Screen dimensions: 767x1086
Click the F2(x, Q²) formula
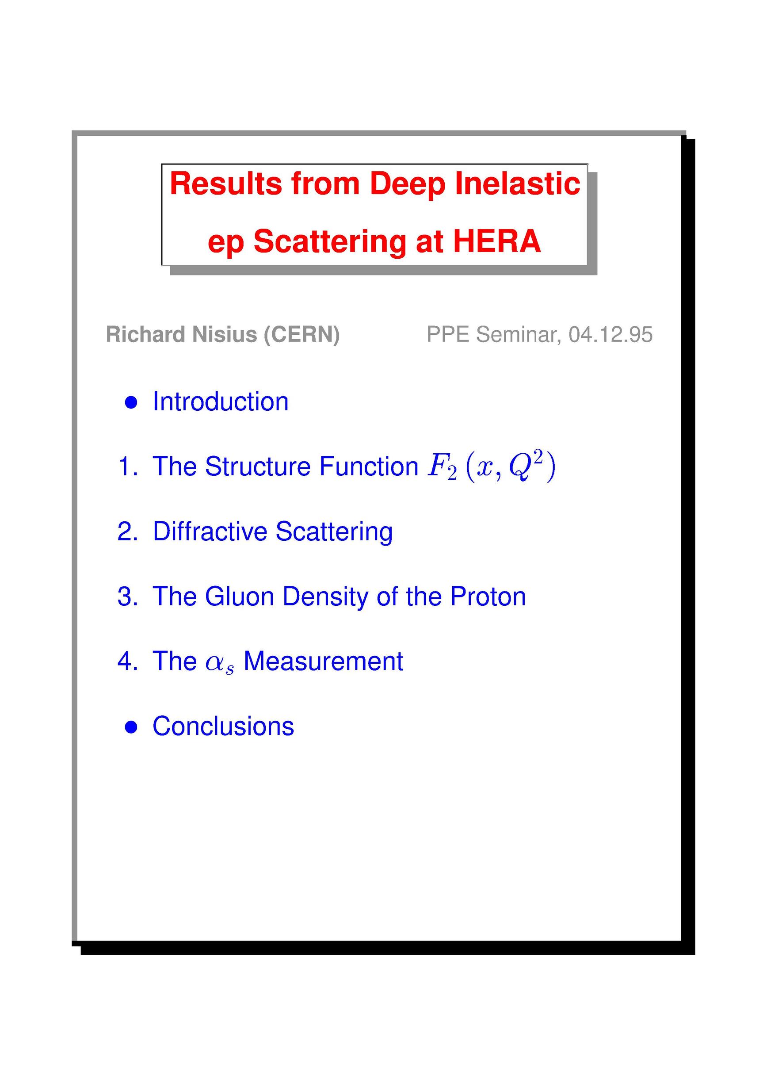pos(492,467)
